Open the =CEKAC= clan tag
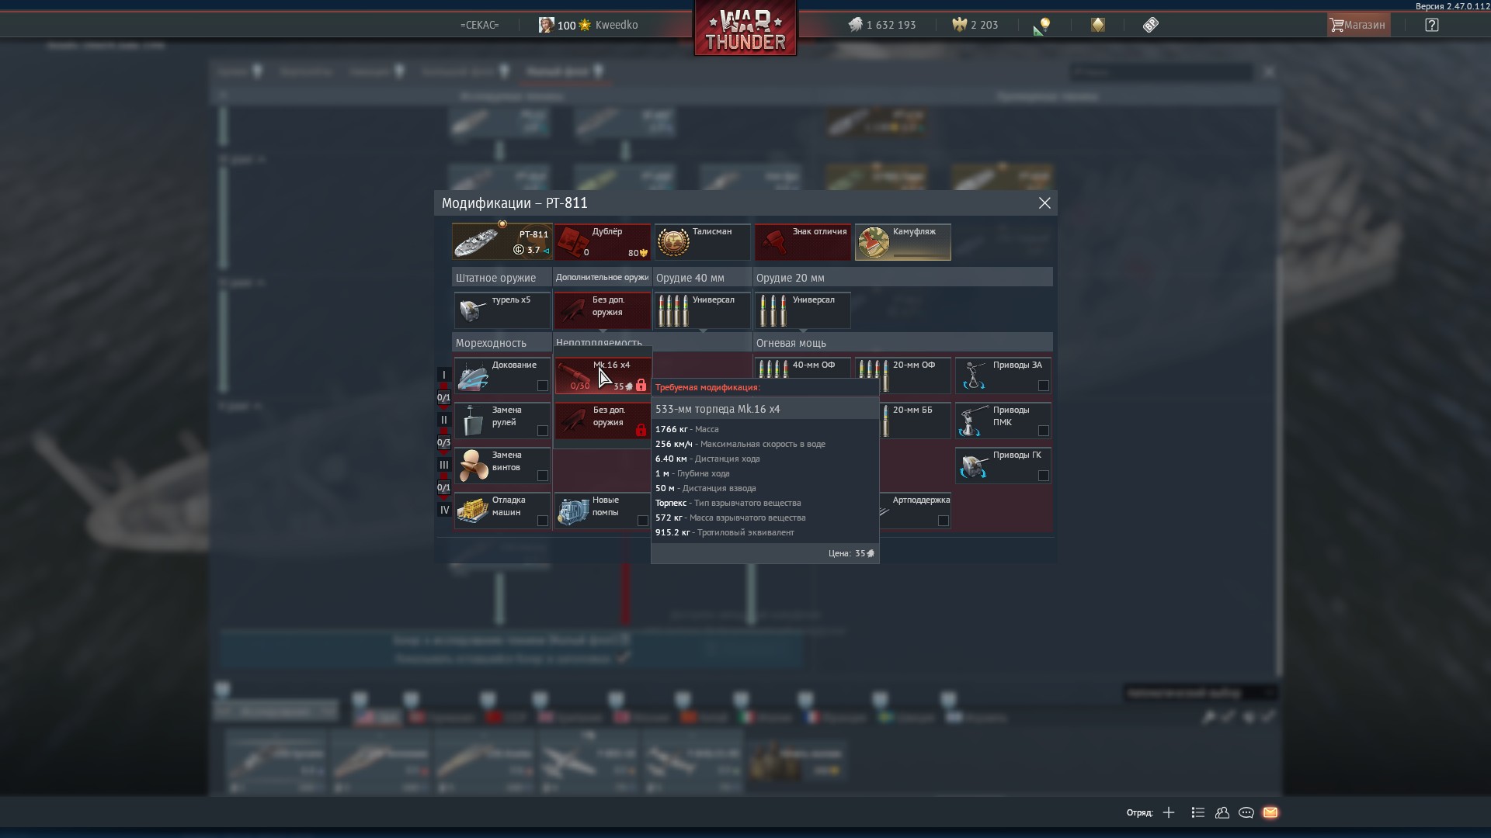Image resolution: width=1491 pixels, height=838 pixels. coord(479,25)
